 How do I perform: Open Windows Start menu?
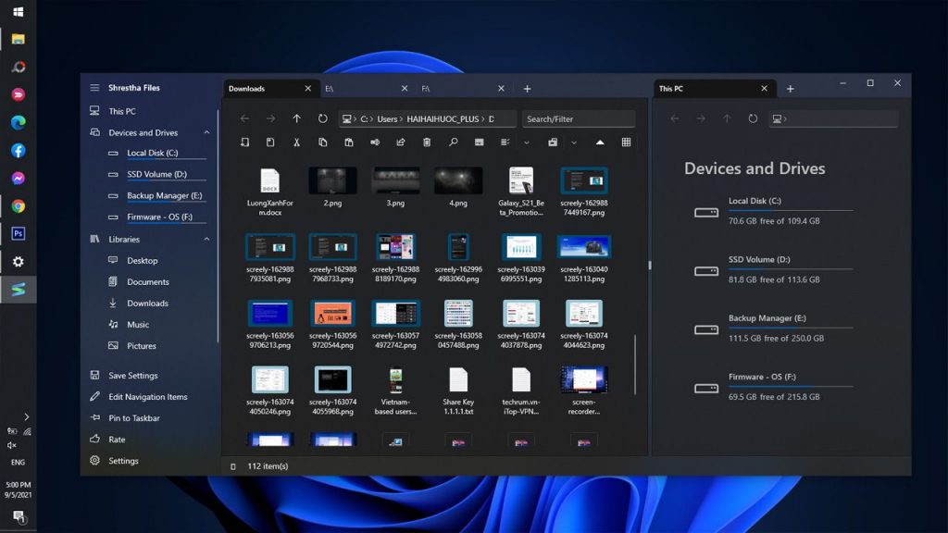(19, 11)
